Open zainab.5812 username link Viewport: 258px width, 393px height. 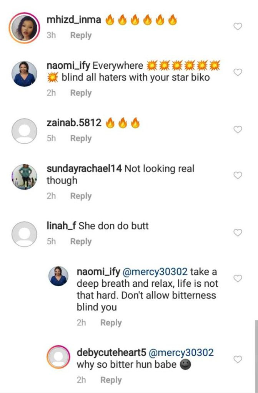coord(74,123)
